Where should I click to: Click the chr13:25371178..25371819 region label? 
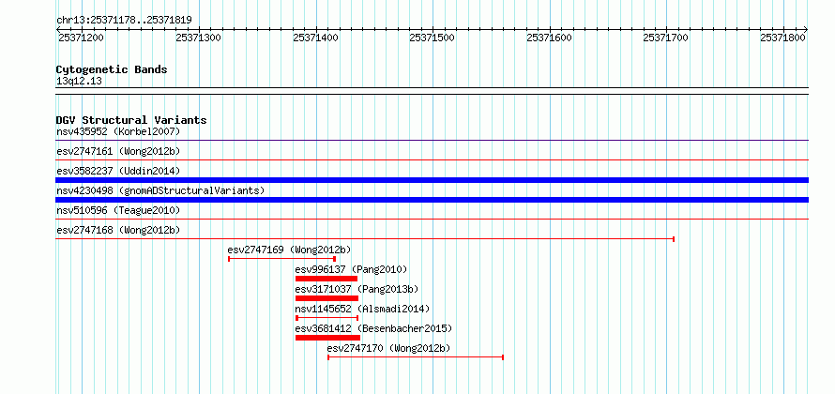click(x=124, y=21)
